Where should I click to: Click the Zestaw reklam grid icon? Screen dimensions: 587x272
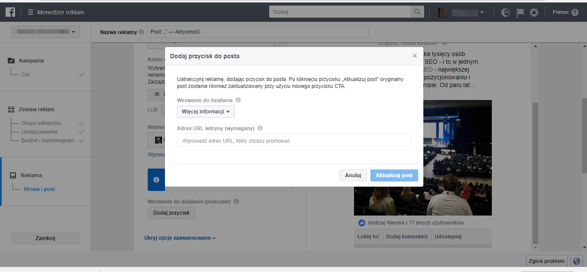point(12,109)
